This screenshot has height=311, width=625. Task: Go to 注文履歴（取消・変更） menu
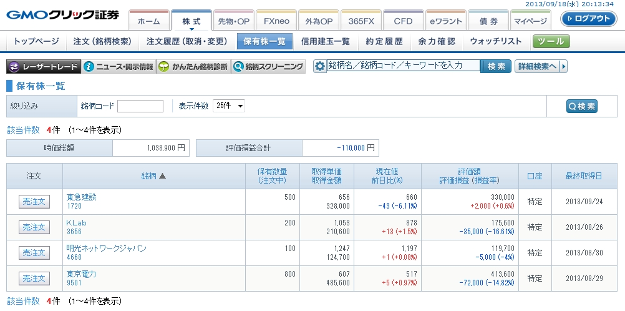coord(185,42)
